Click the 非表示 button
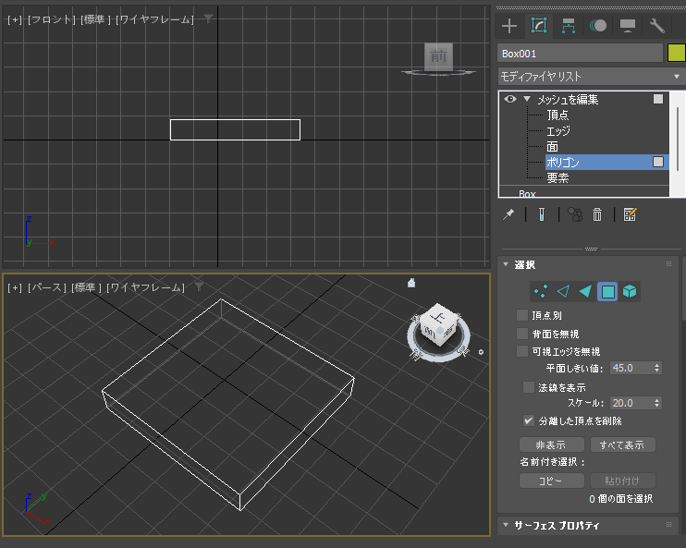 click(551, 444)
